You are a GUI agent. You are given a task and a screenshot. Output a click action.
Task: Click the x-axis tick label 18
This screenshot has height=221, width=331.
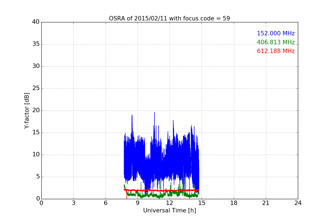tap(234, 203)
